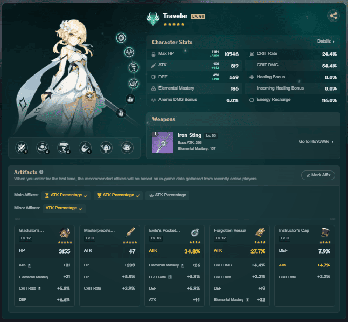Image resolution: width=348 pixels, height=322 pixels.
Task: Click the Character Stats section heading
Action: pyautogui.click(x=172, y=42)
